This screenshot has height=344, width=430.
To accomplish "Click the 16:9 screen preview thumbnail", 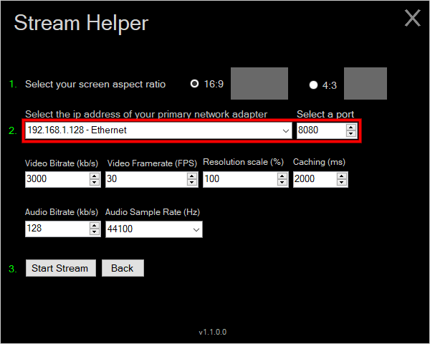I will click(x=259, y=83).
